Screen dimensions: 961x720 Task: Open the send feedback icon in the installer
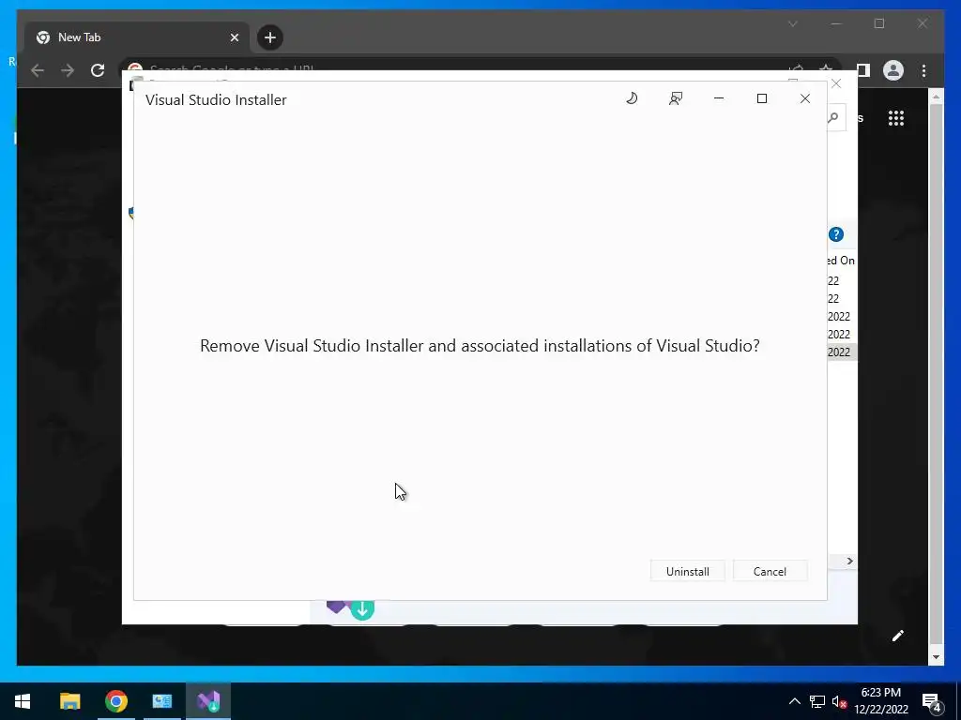(676, 98)
